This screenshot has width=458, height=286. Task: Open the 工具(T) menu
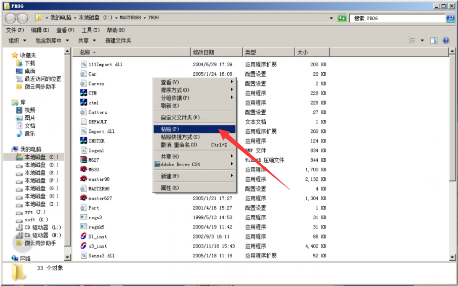[91, 30]
